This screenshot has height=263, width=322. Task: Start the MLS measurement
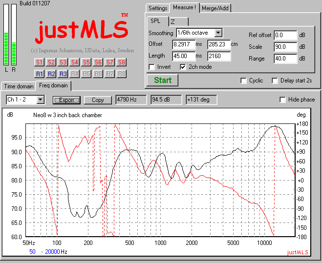pyautogui.click(x=162, y=80)
